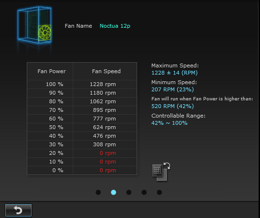The width and height of the screenshot is (260, 218).
Task: Go to the third page dot
Action: click(129, 192)
